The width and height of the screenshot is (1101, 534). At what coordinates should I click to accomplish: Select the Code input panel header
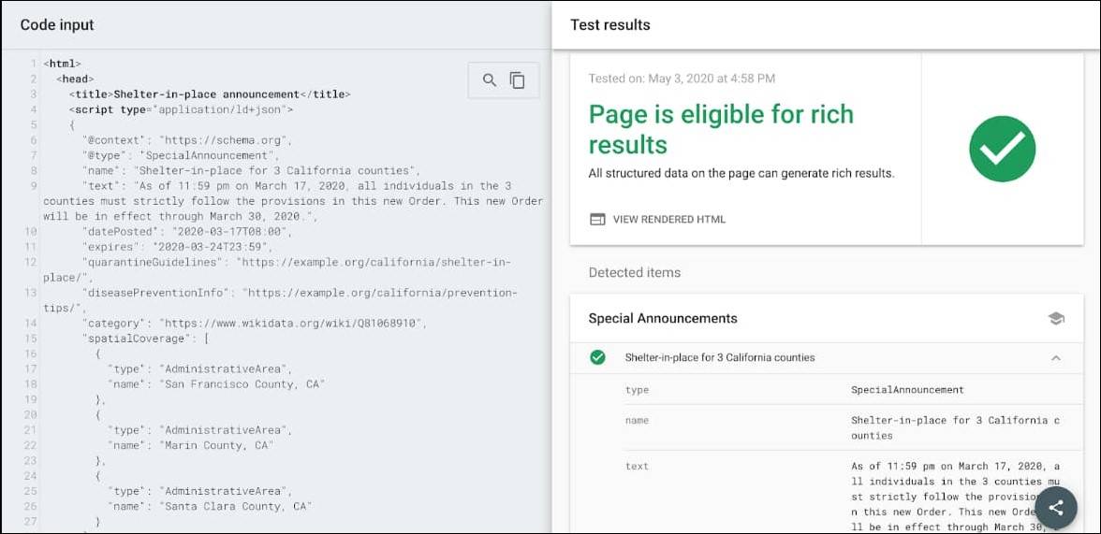click(x=57, y=24)
